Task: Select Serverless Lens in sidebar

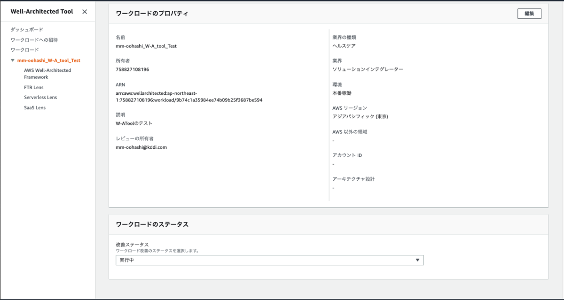Action: point(40,98)
